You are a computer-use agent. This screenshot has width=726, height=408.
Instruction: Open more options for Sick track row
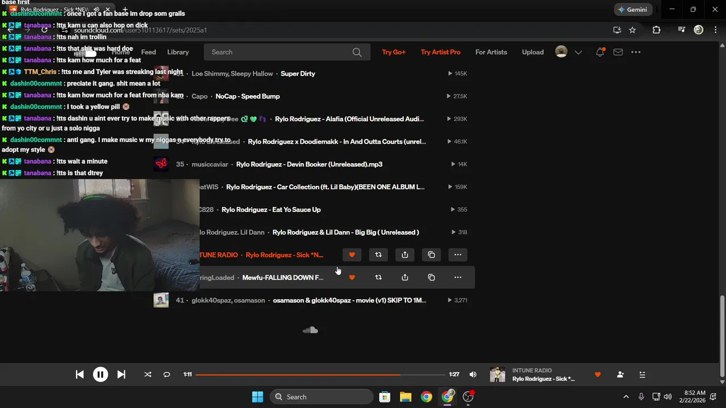[x=458, y=255]
